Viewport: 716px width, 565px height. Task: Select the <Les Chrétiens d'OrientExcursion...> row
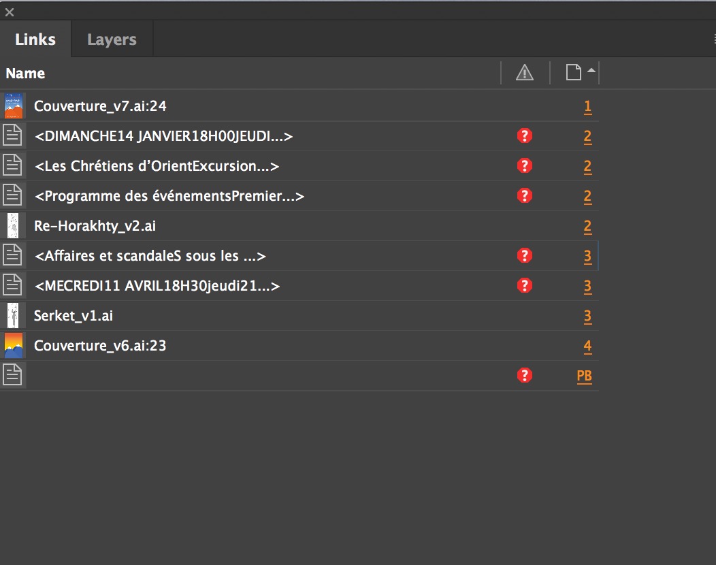click(x=299, y=166)
